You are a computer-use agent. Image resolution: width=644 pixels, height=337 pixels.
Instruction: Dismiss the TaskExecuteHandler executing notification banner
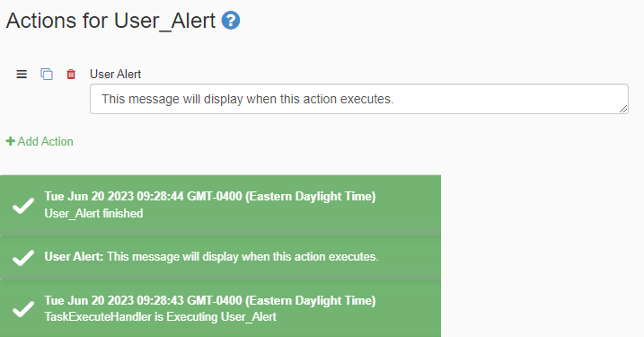(221, 308)
